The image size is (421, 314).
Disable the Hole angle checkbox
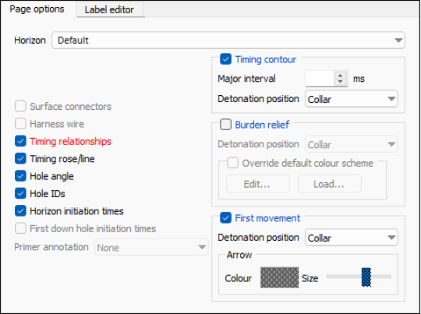[20, 176]
